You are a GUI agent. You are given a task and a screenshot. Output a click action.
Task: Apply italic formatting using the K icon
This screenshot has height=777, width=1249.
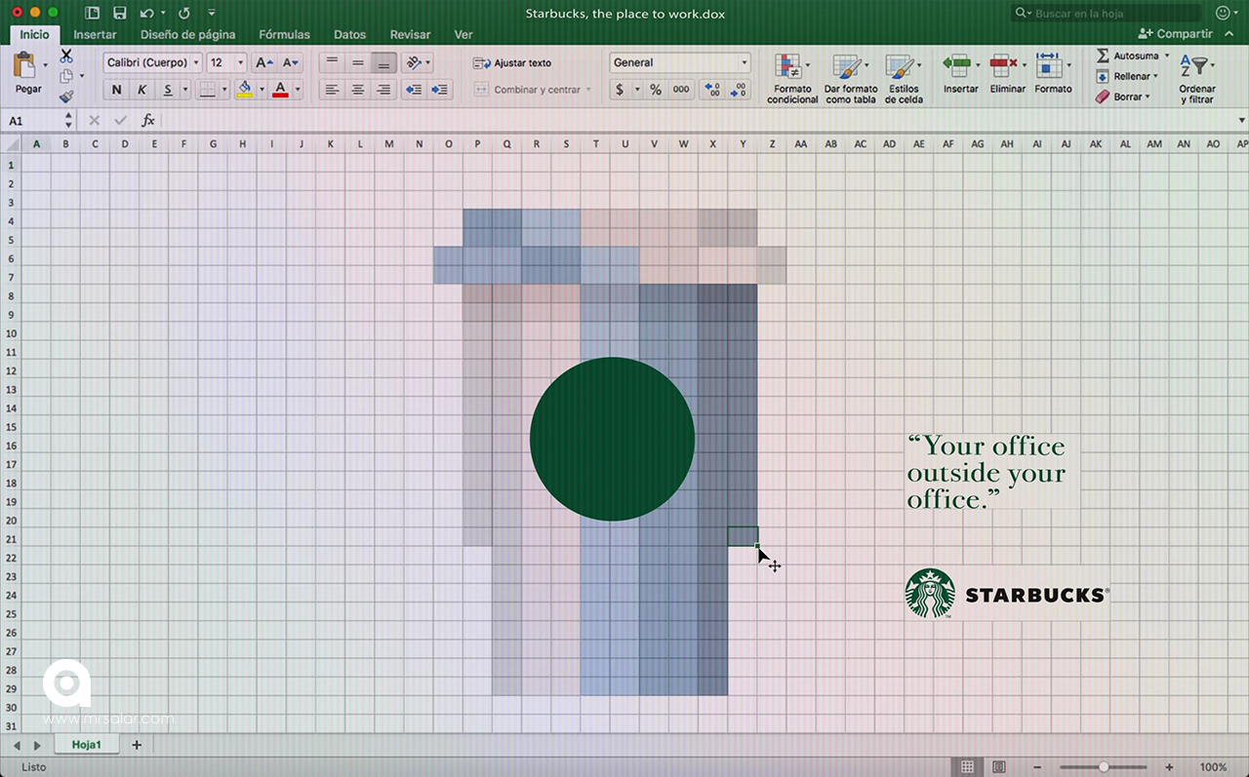click(141, 89)
